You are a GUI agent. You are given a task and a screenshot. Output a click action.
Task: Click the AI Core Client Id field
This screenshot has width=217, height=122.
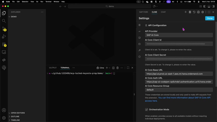179,44
